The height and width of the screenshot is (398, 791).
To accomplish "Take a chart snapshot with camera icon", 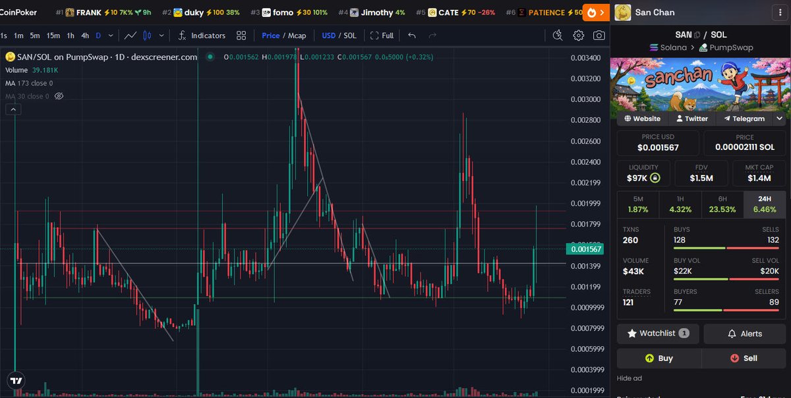I will 599,36.
